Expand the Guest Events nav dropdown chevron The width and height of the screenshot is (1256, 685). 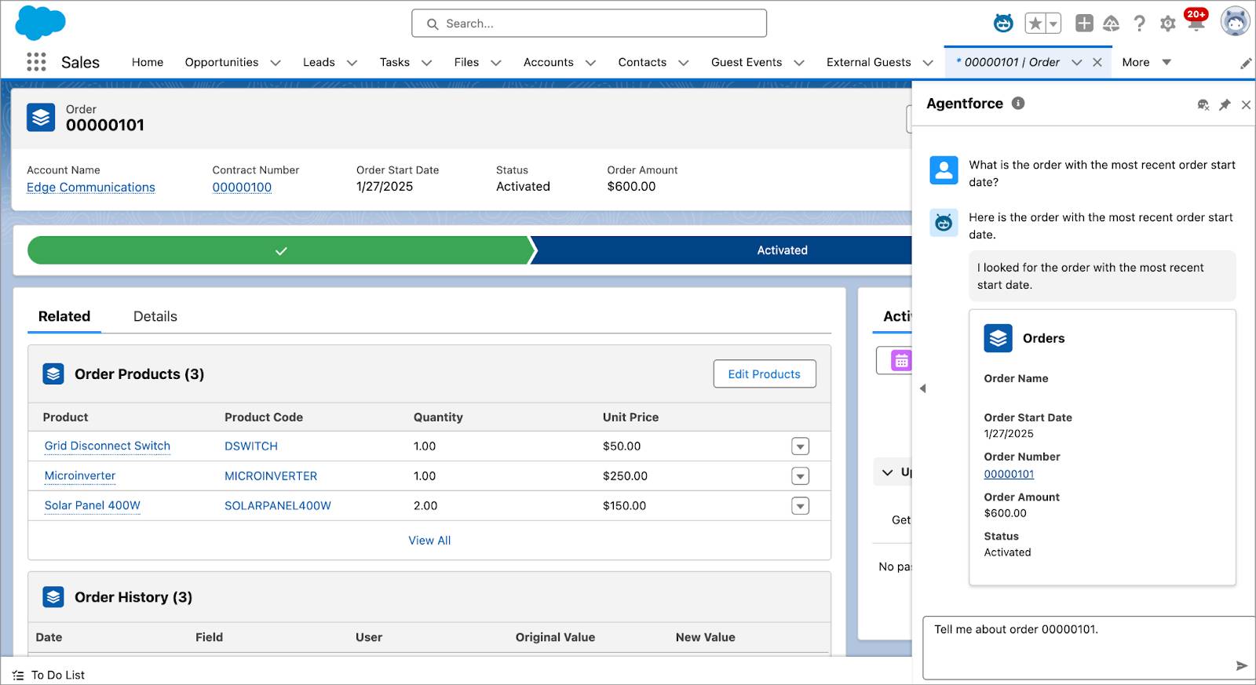(x=799, y=63)
